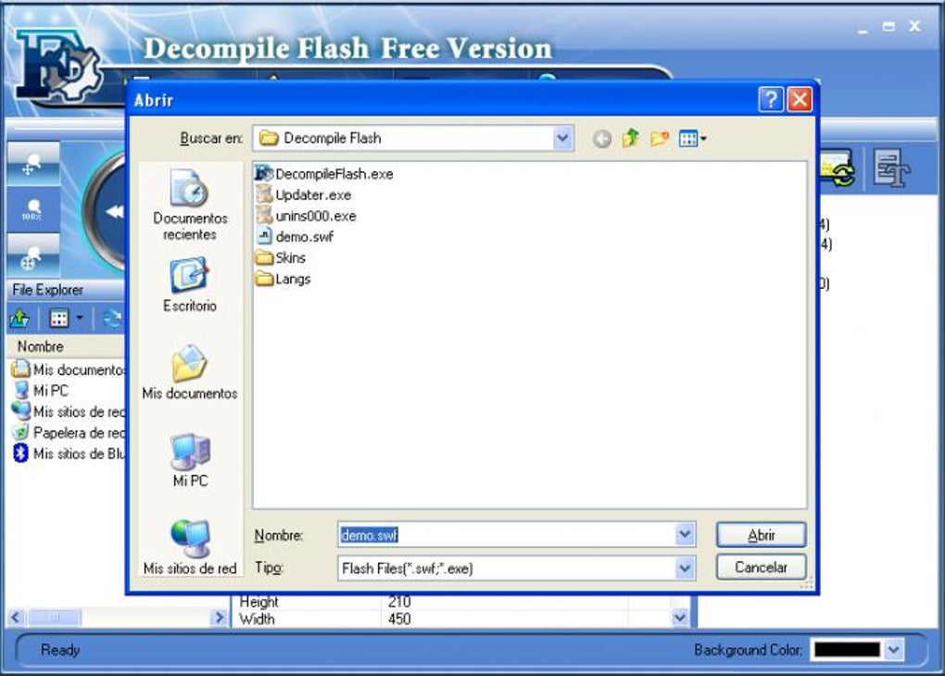The height and width of the screenshot is (676, 945).
Task: Click the dialog help question mark button
Action: (771, 99)
